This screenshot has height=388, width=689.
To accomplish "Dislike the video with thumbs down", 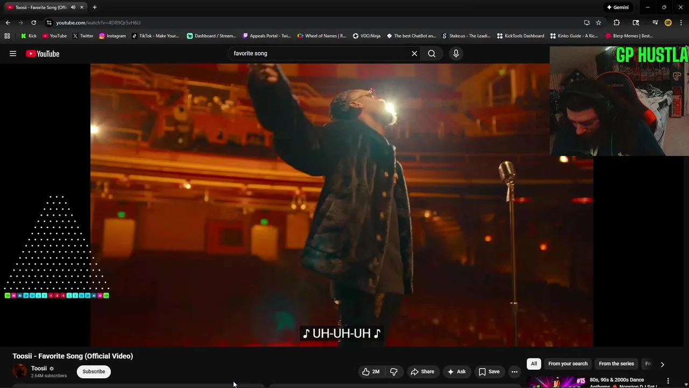I will (x=393, y=371).
